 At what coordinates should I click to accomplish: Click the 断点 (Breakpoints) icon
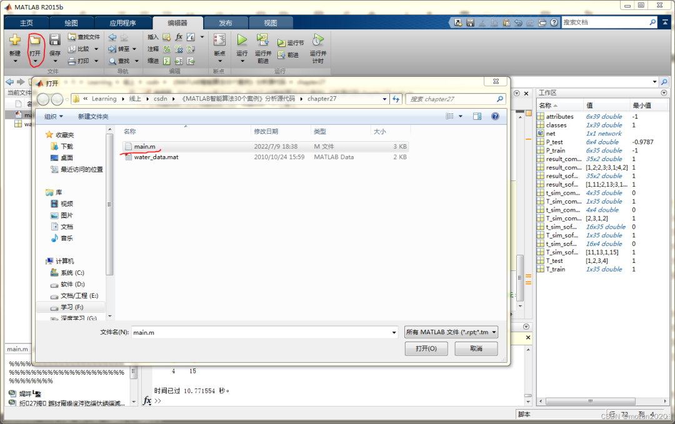click(x=219, y=40)
